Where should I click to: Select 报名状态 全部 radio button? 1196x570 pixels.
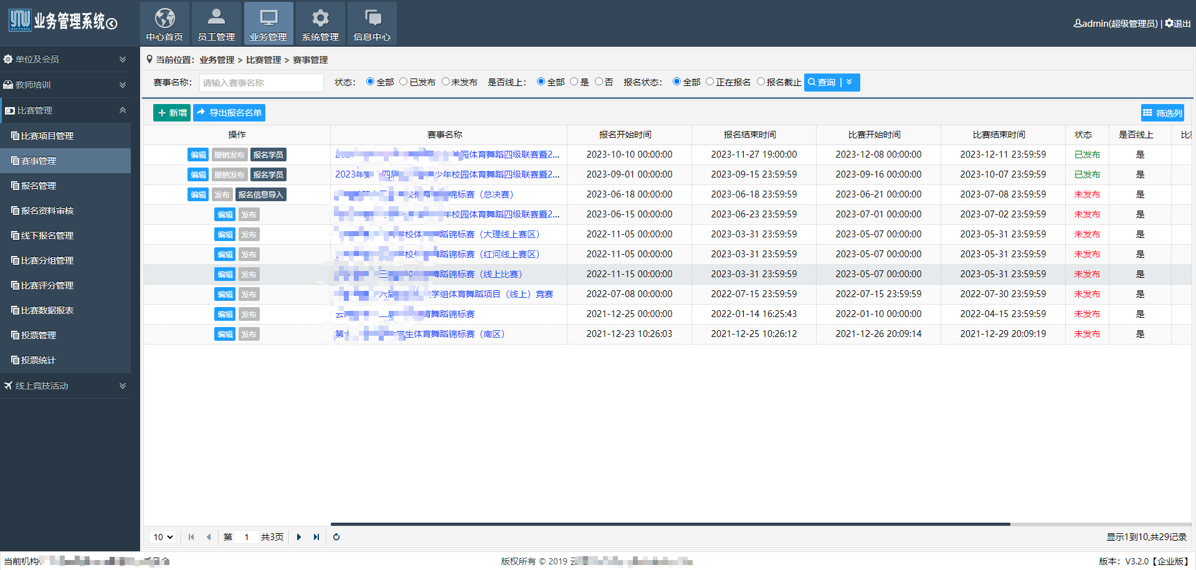(x=676, y=82)
